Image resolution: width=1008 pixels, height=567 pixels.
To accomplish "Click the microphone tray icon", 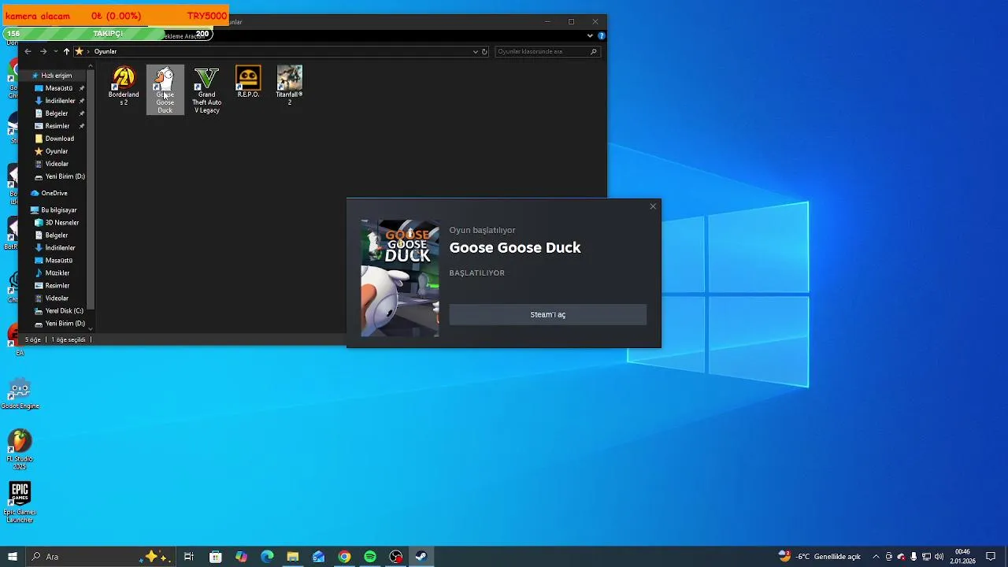I will pos(913,557).
